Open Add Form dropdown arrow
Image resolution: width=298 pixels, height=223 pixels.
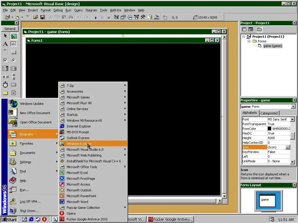tap(22, 17)
